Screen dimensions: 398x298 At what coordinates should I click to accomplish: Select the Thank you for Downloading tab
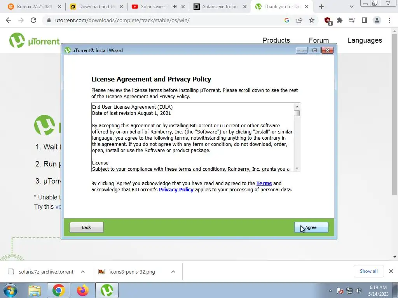[282, 7]
